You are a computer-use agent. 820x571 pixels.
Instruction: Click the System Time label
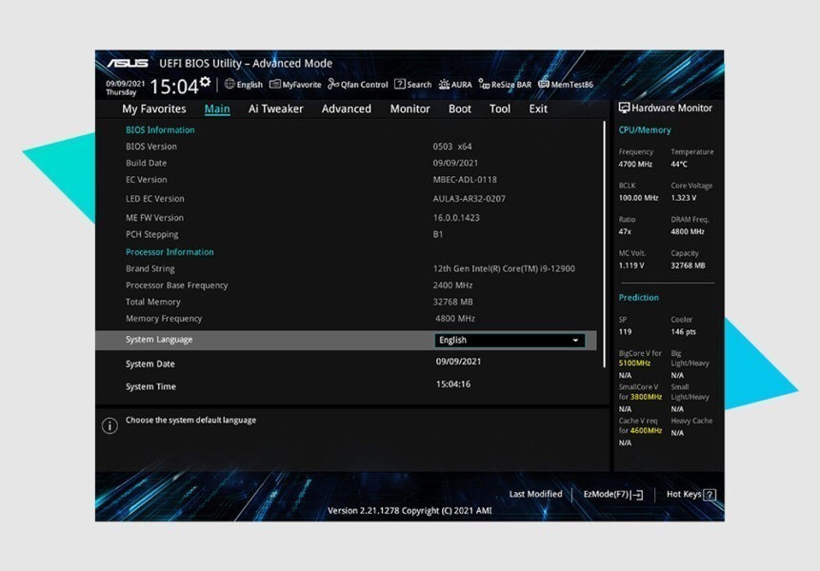(150, 386)
